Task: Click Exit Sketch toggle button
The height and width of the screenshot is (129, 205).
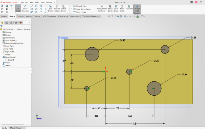Action: click(18, 9)
